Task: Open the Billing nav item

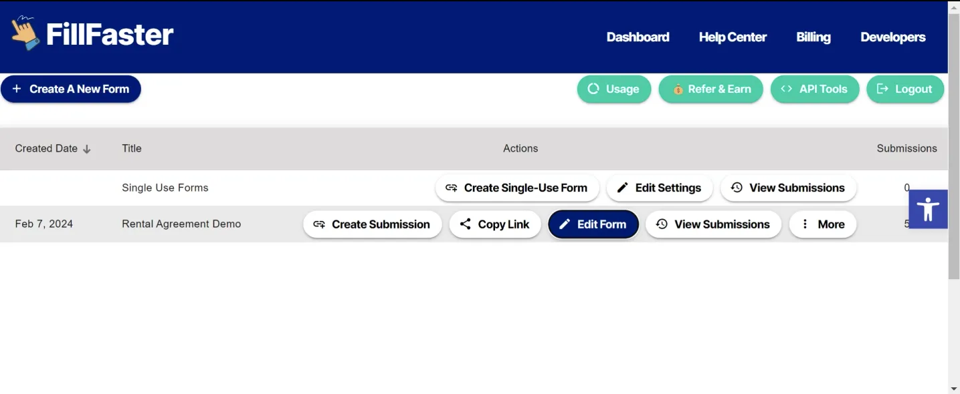Action: [813, 37]
